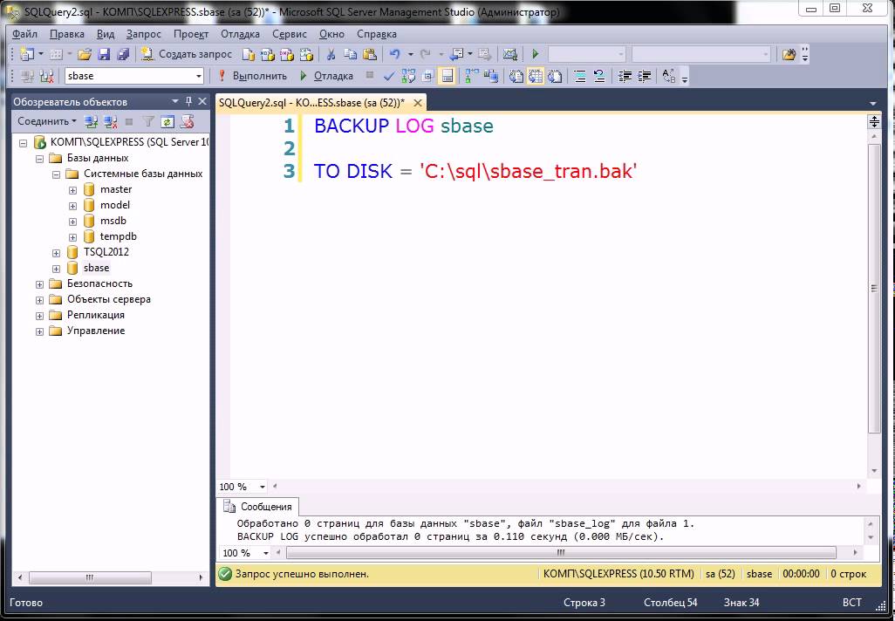Click the Object Explorer horizontal scrollbar
895x621 pixels.
[x=90, y=577]
